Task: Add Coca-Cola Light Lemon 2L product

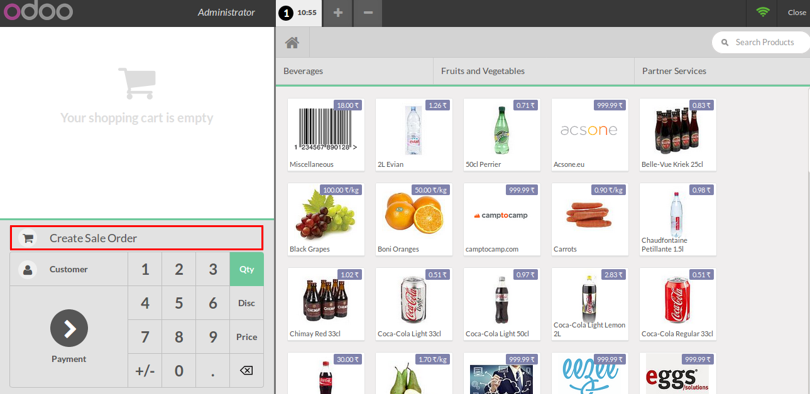Action: (x=590, y=304)
